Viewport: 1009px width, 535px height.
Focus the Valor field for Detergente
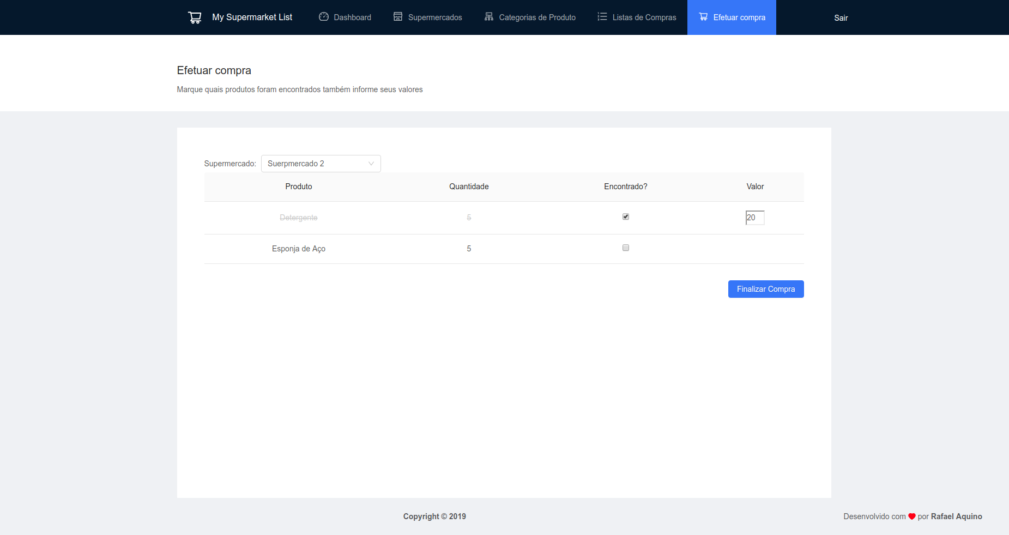[x=755, y=218]
